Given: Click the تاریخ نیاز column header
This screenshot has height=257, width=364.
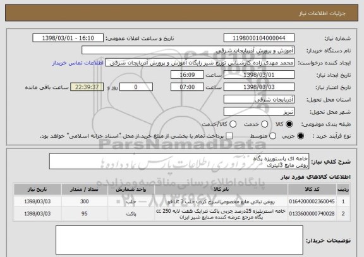Looking at the screenshot, I should [37, 189].
